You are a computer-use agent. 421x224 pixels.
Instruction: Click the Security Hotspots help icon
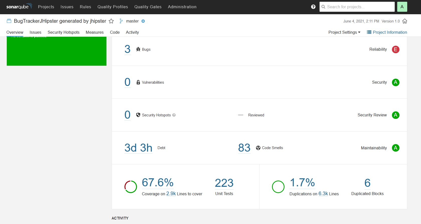point(174,115)
